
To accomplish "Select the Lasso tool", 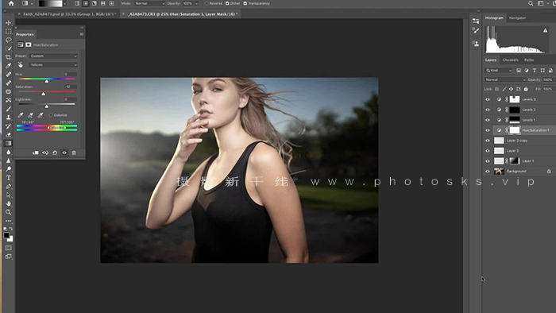I will pyautogui.click(x=9, y=40).
